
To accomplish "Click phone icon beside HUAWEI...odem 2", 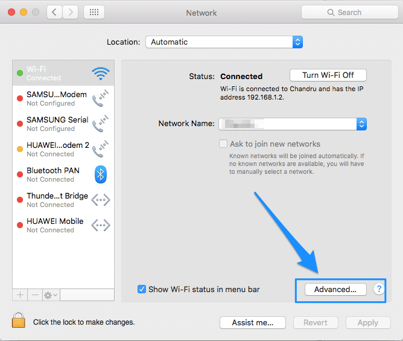I will point(101,149).
